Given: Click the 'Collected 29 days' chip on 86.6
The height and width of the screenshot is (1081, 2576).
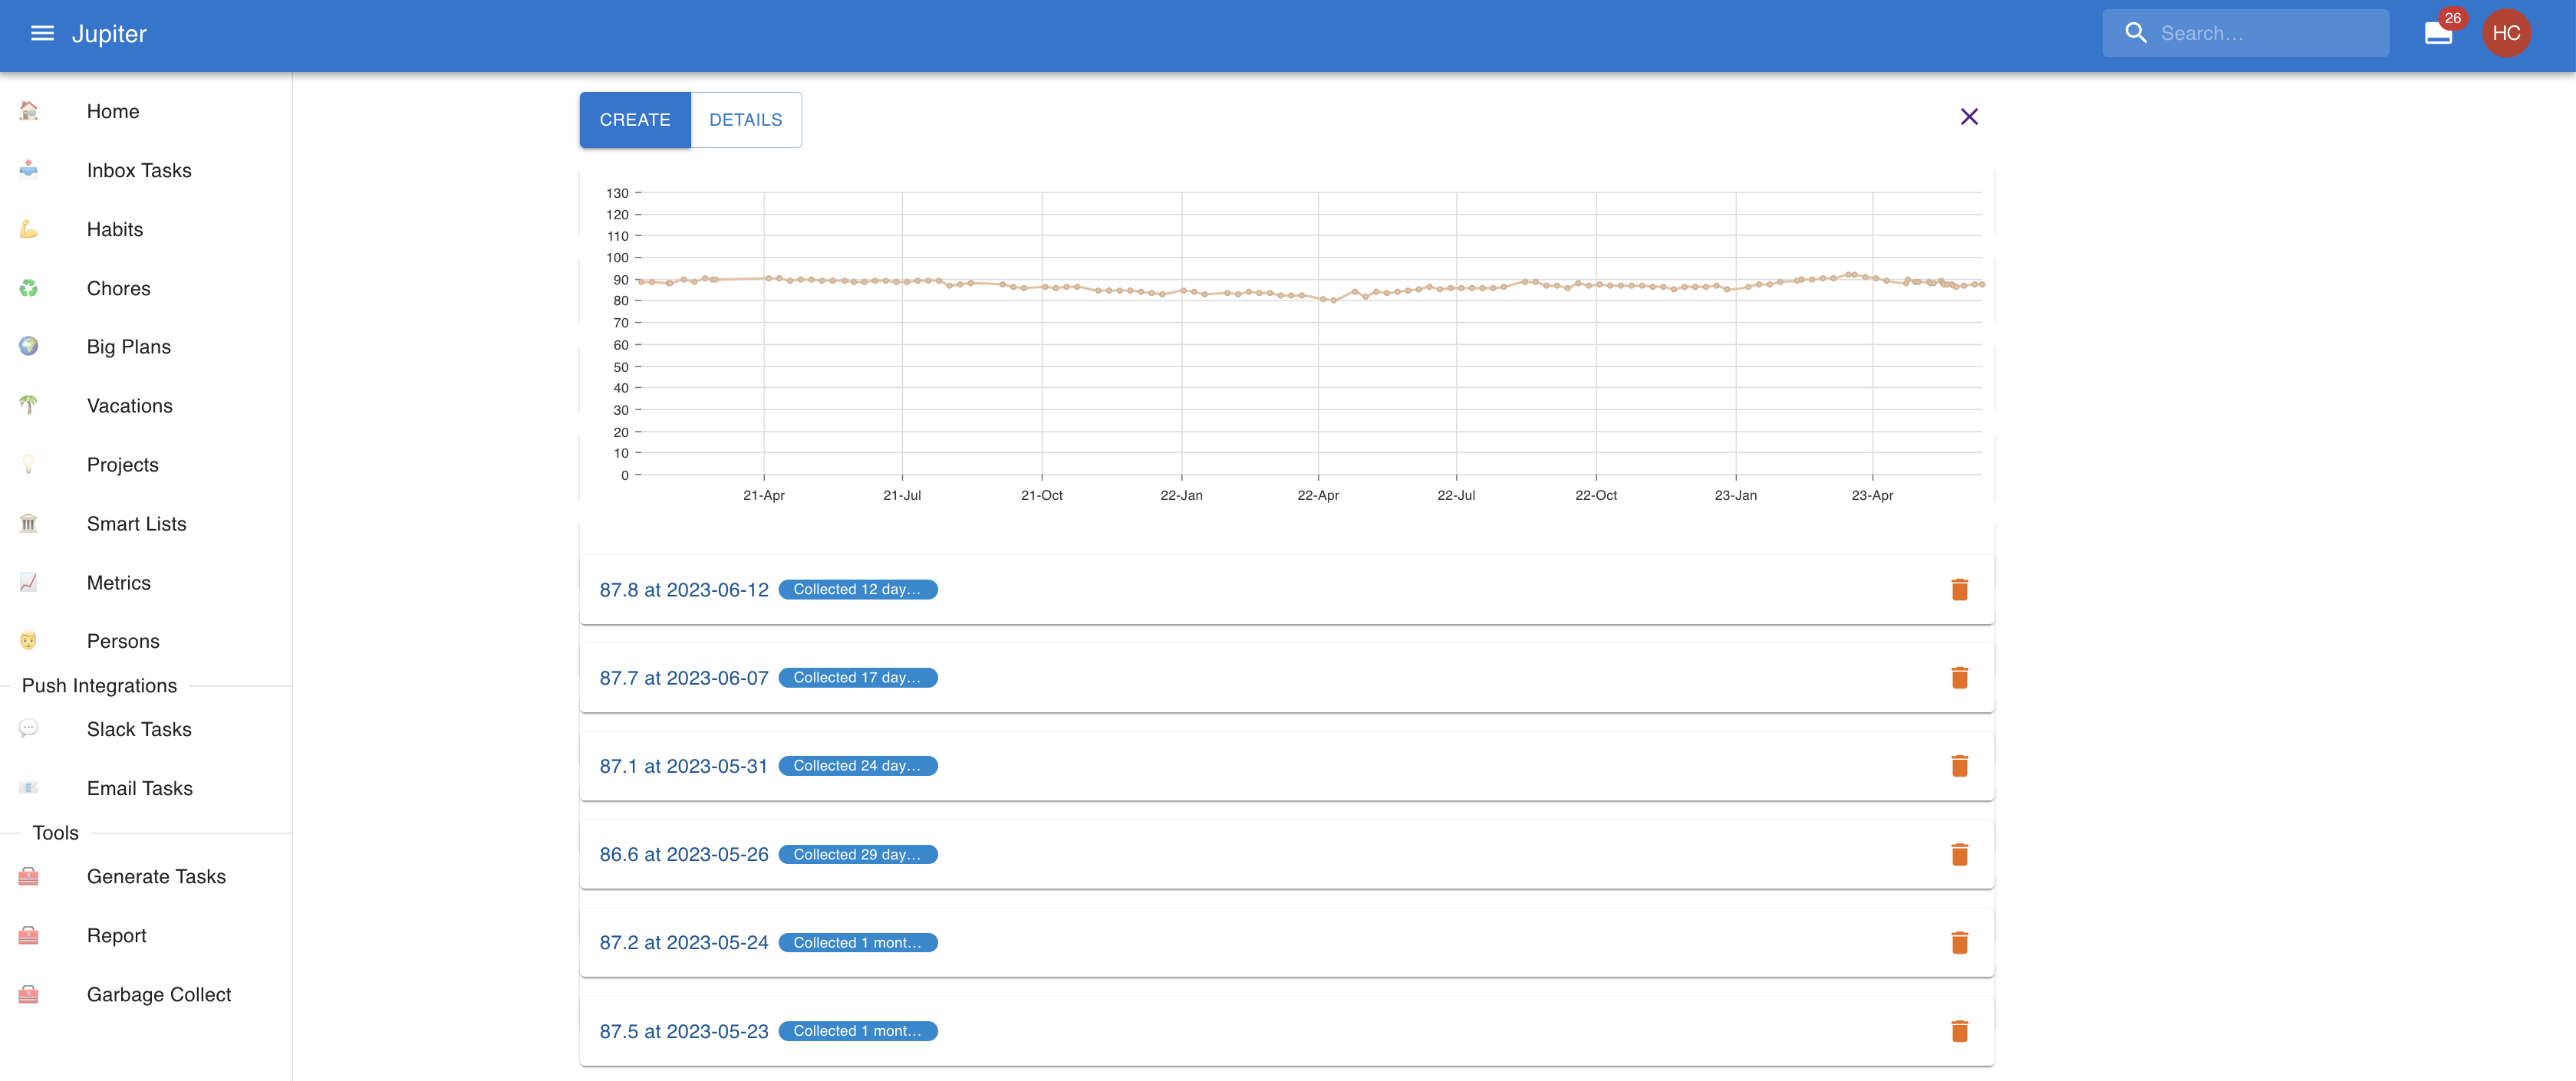Looking at the screenshot, I should pos(857,854).
